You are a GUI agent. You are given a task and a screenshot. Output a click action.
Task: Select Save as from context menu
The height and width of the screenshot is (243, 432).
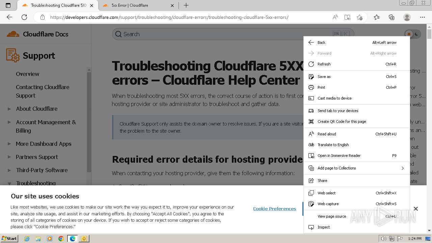tap(357, 77)
